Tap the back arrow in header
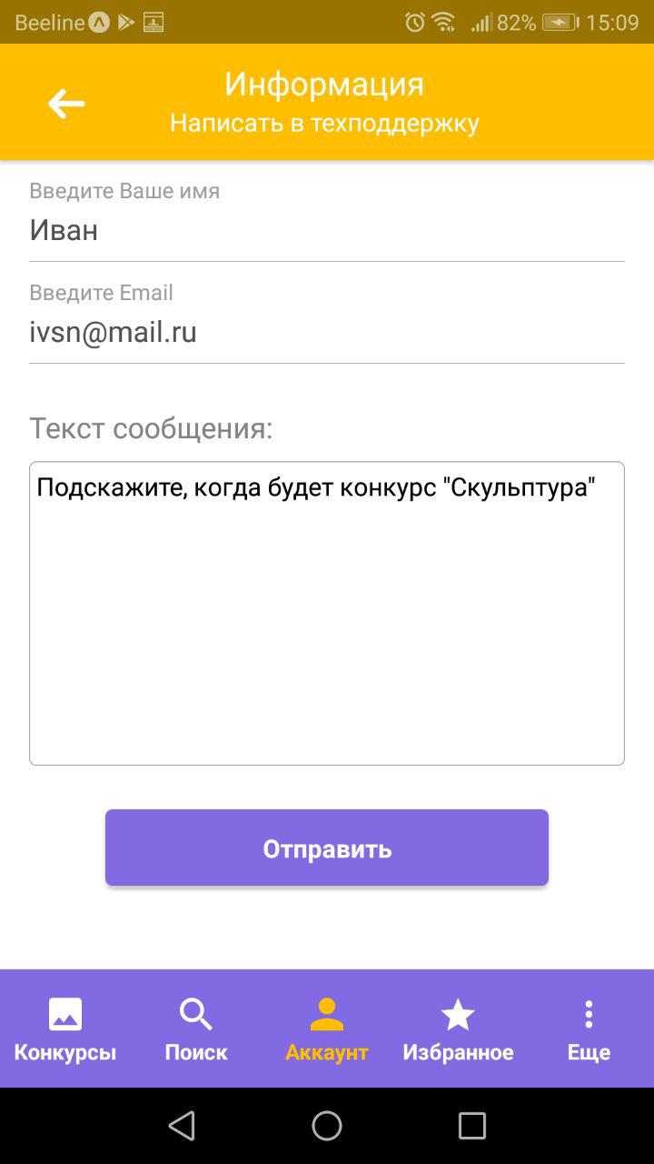654x1164 pixels. coord(66,103)
